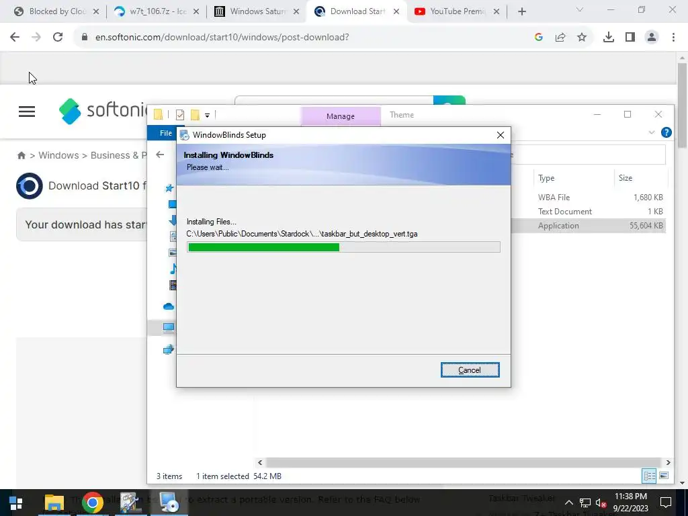The width and height of the screenshot is (688, 516).
Task: Click Explorer scrollbar right arrow
Action: [668, 462]
